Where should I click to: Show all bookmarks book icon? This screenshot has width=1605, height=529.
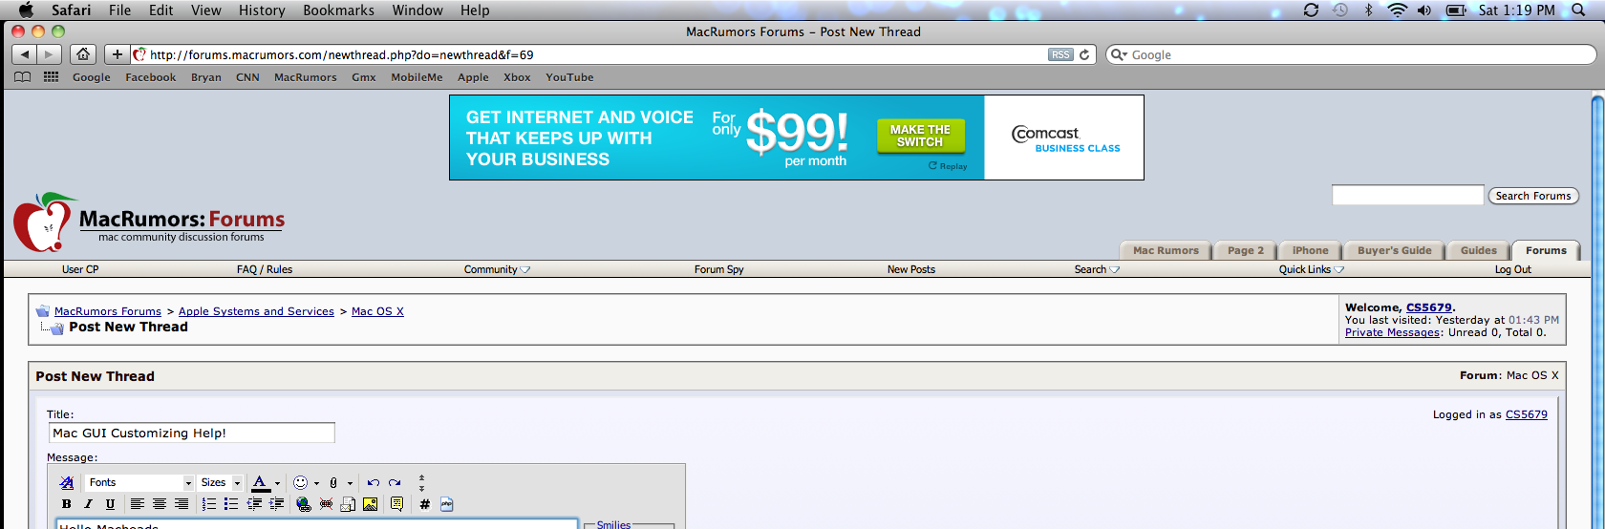[x=22, y=76]
